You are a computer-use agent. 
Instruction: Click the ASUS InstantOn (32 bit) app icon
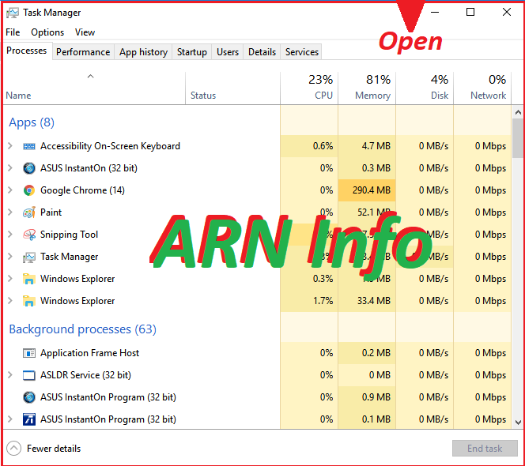pos(29,168)
